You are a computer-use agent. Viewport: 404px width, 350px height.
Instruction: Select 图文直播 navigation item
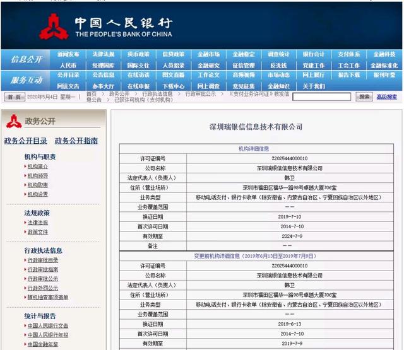coord(174,75)
